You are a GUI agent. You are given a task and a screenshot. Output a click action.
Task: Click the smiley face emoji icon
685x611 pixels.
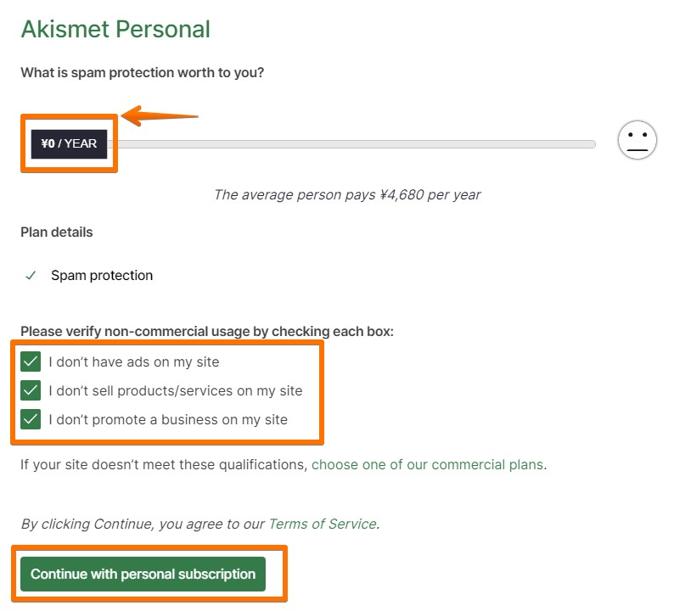click(637, 140)
